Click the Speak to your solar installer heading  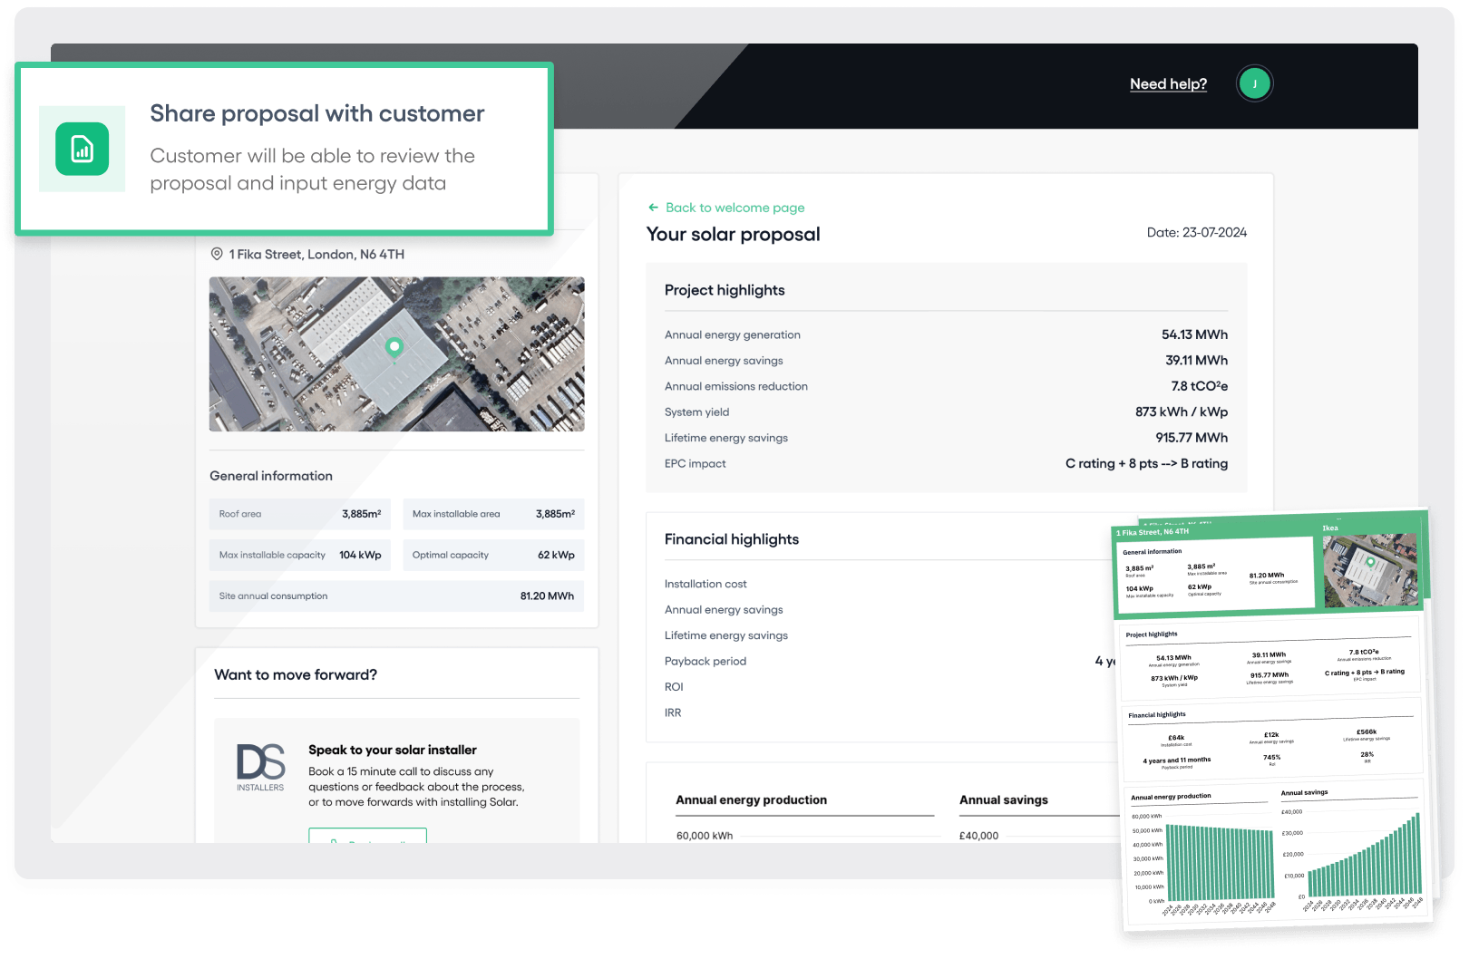pyautogui.click(x=392, y=750)
